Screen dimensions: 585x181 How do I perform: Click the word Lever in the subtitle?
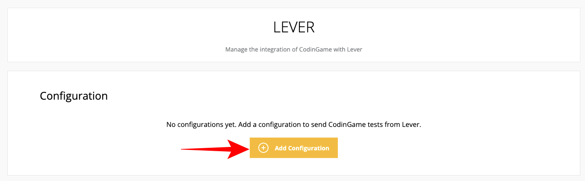tap(355, 49)
